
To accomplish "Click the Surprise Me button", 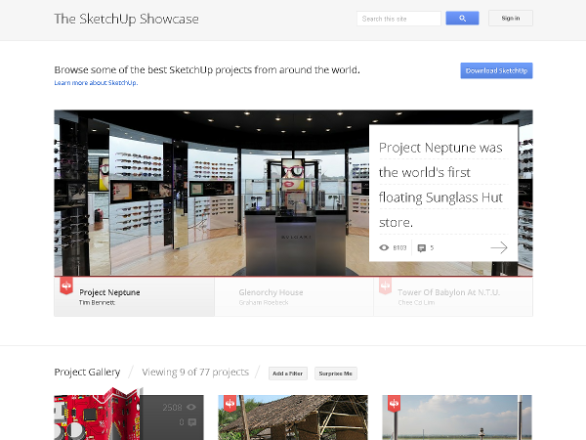I will 336,374.
